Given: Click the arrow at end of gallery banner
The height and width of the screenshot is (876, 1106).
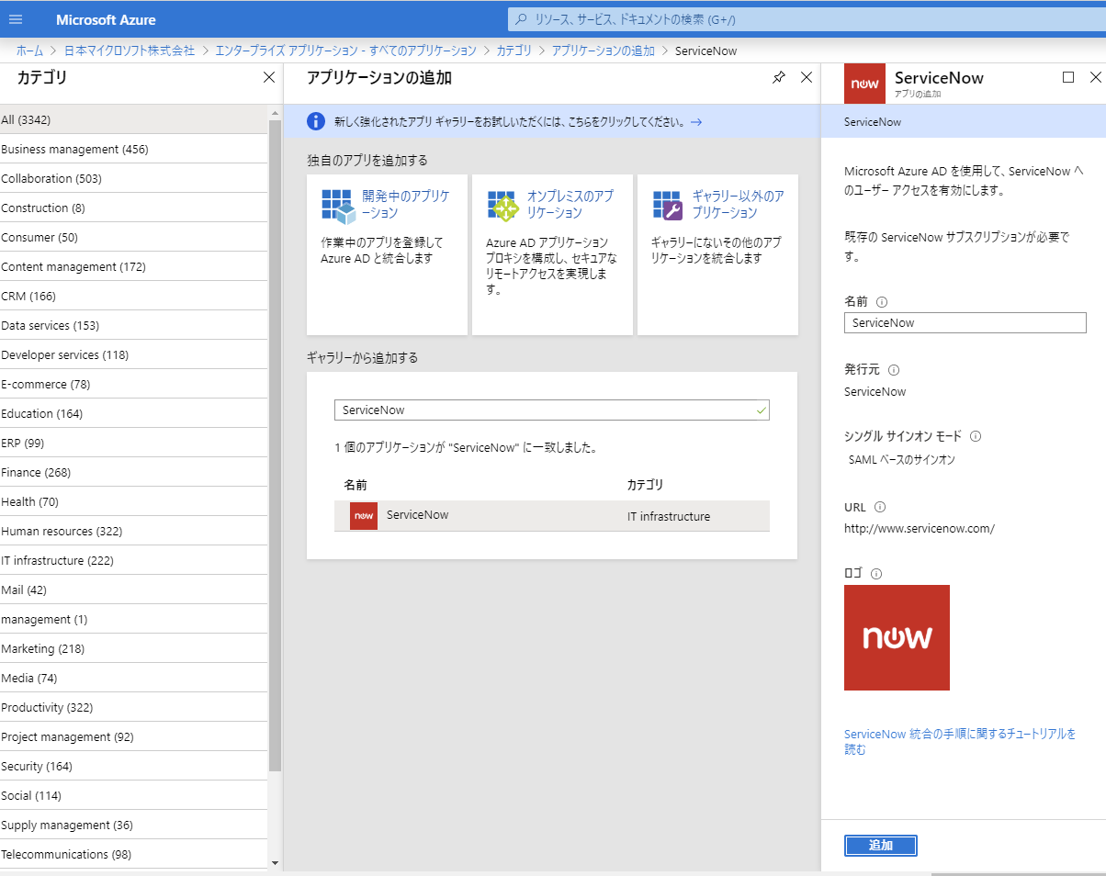Looking at the screenshot, I should (696, 121).
